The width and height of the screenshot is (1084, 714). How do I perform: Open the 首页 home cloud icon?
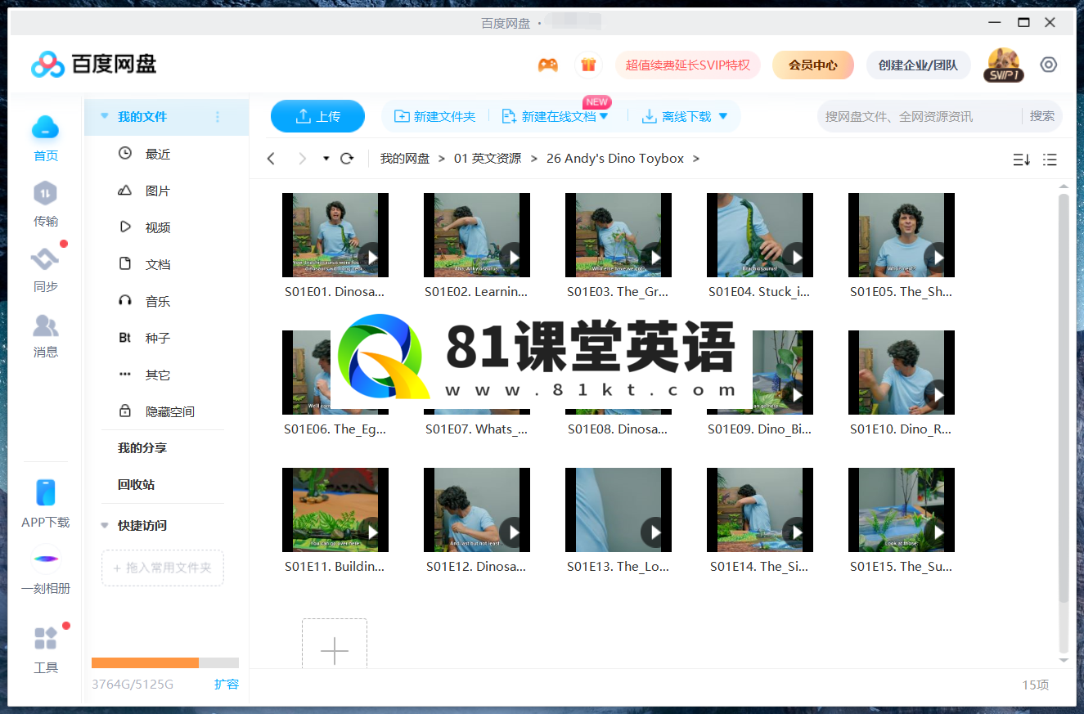click(46, 128)
